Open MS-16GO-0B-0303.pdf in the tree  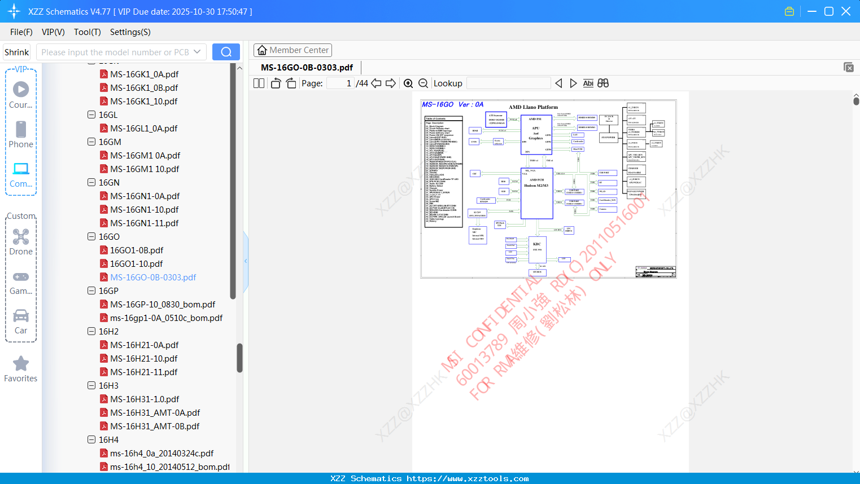[153, 277]
